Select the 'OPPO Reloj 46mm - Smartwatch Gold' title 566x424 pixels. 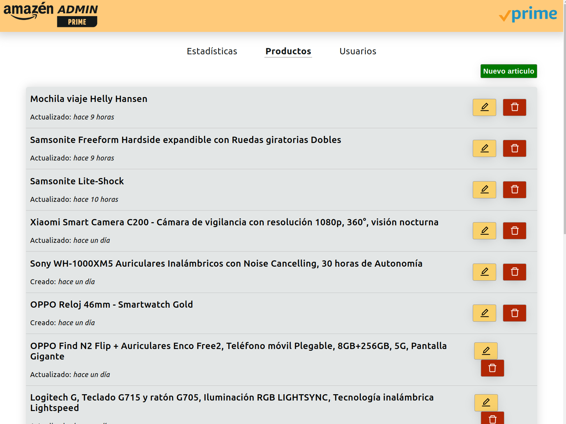tap(112, 305)
